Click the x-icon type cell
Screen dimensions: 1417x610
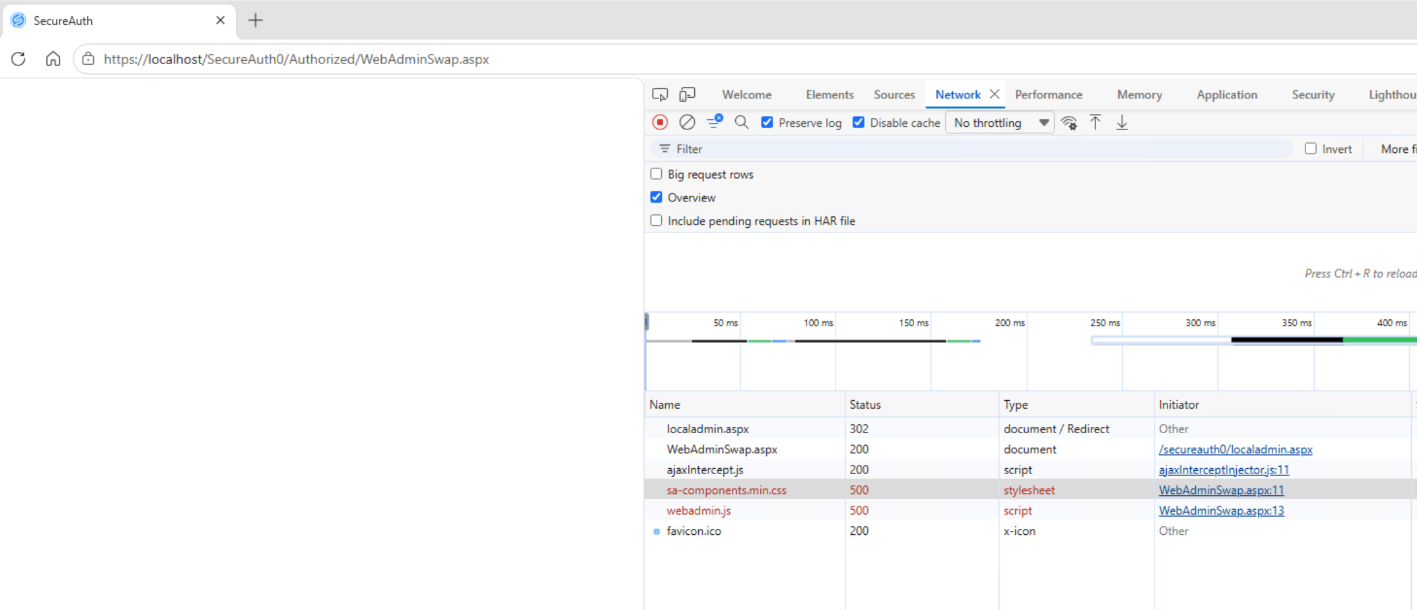click(1019, 531)
